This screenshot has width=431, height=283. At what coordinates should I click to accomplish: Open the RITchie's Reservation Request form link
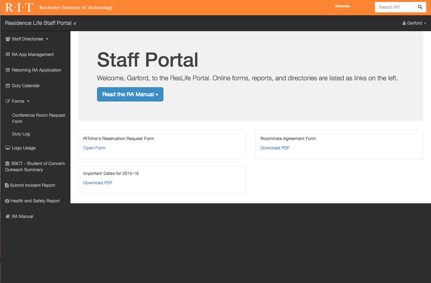94,148
